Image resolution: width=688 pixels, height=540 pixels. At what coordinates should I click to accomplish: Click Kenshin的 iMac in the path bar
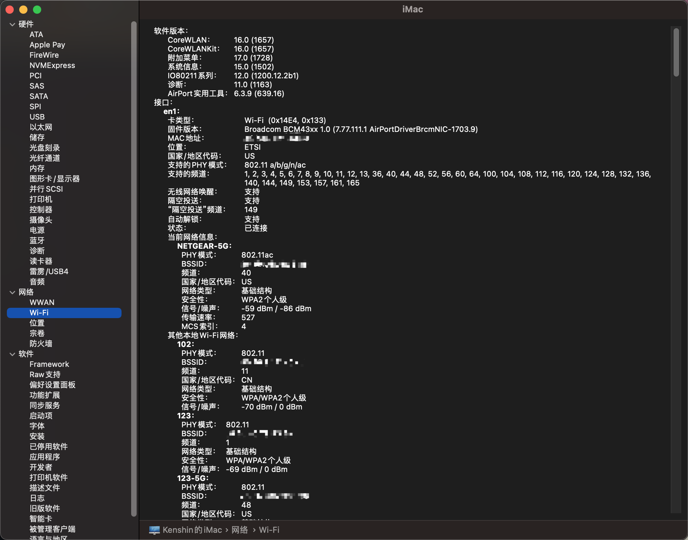[192, 530]
